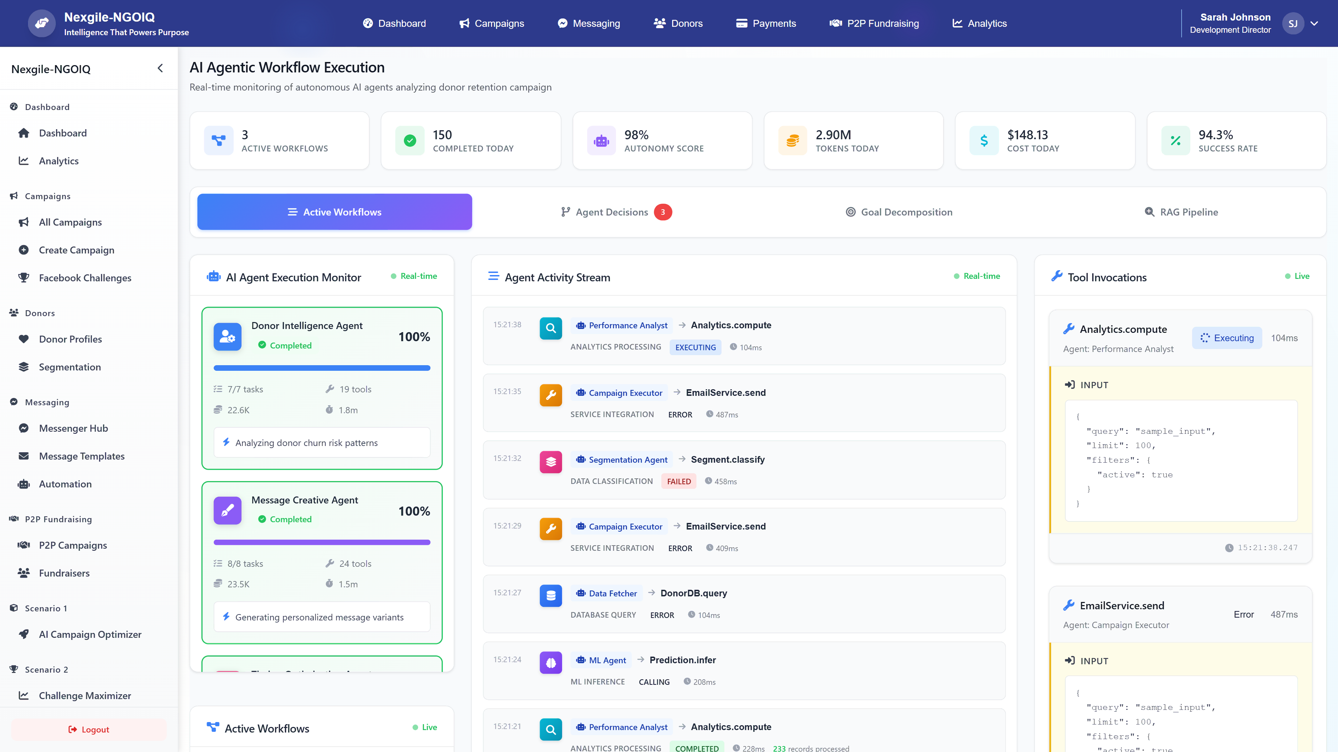The image size is (1338, 752).
Task: Click the Message Creative Agent pen icon
Action: (x=228, y=511)
